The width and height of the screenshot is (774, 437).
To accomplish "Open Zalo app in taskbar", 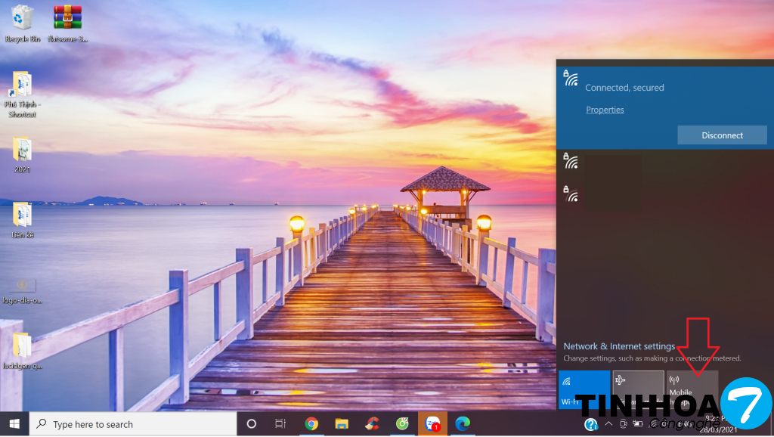I will pyautogui.click(x=432, y=424).
